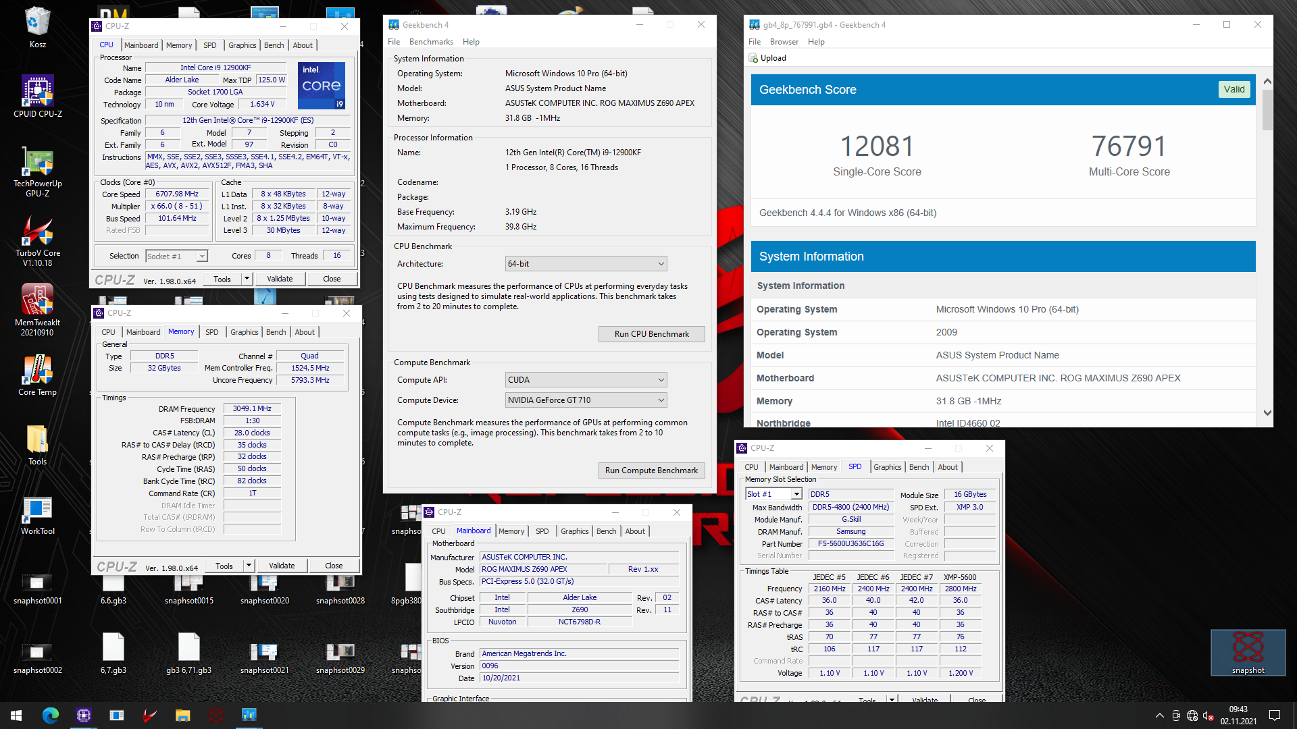Viewport: 1297px width, 729px height.
Task: Open the TechPowerUp GPU-Z desktop shortcut
Action: point(38,171)
